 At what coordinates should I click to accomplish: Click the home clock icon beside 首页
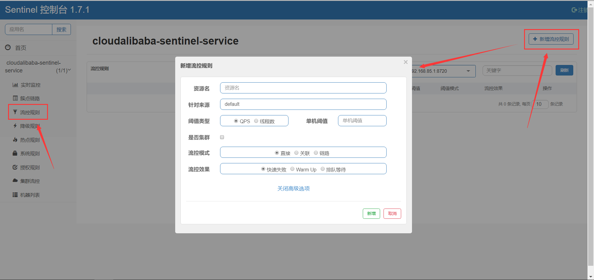point(8,48)
